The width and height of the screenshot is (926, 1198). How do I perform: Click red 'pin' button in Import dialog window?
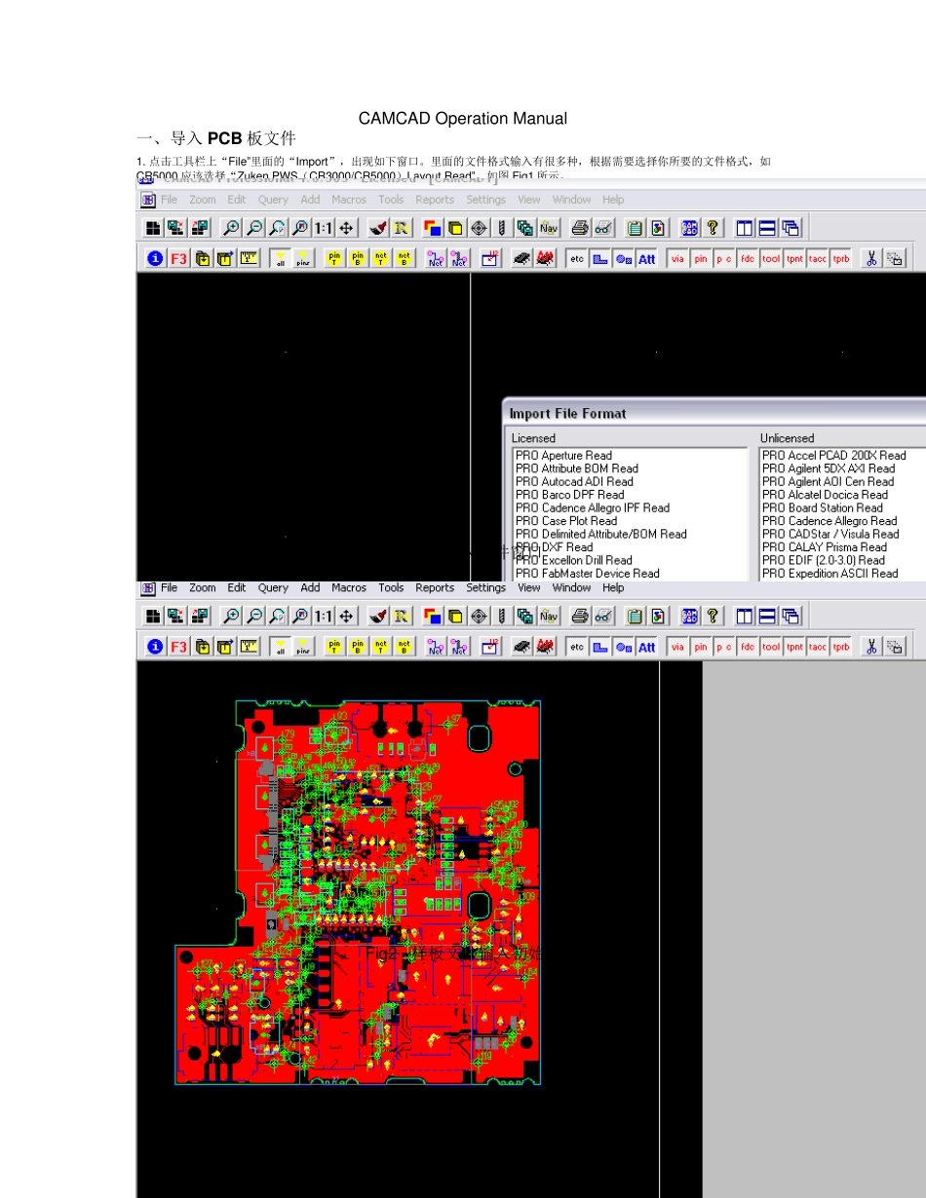tap(701, 258)
